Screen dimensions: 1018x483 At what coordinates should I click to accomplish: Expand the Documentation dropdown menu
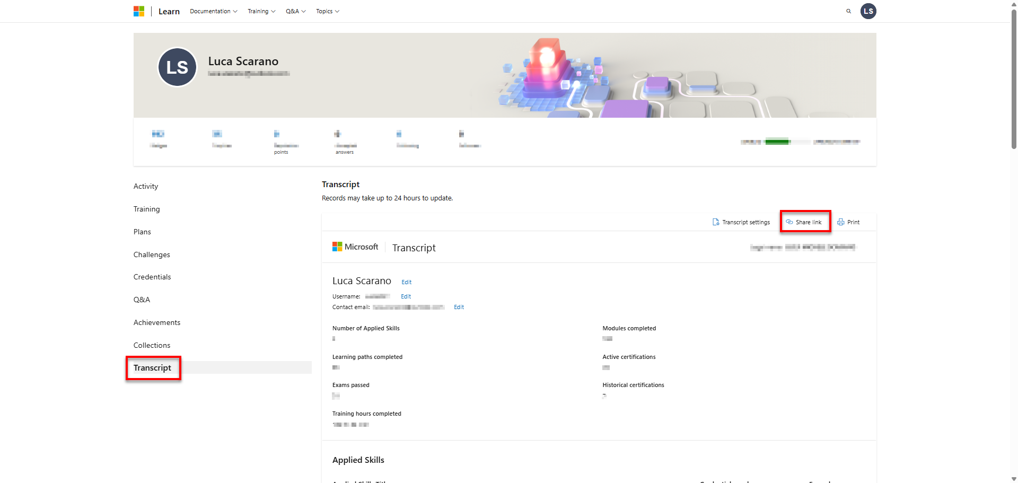click(213, 11)
